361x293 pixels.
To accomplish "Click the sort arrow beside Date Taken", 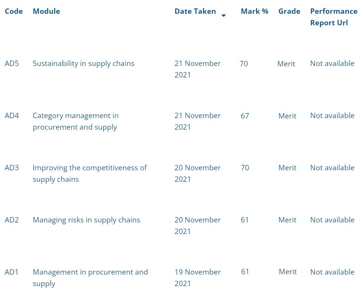I will (x=223, y=15).
